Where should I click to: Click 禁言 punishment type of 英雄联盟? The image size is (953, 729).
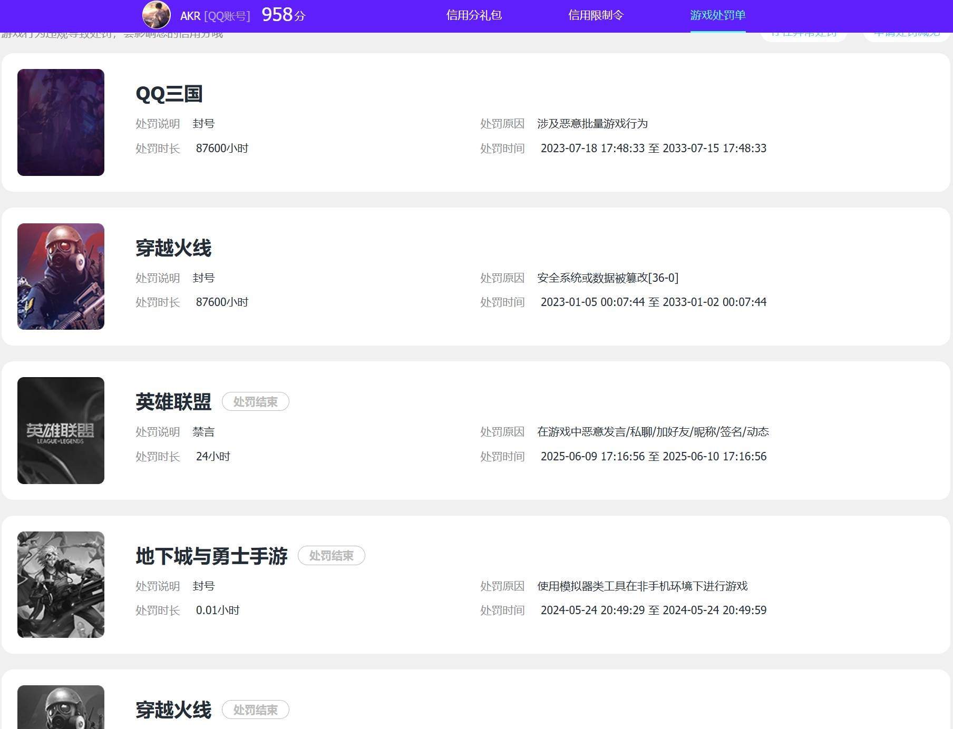tap(203, 432)
